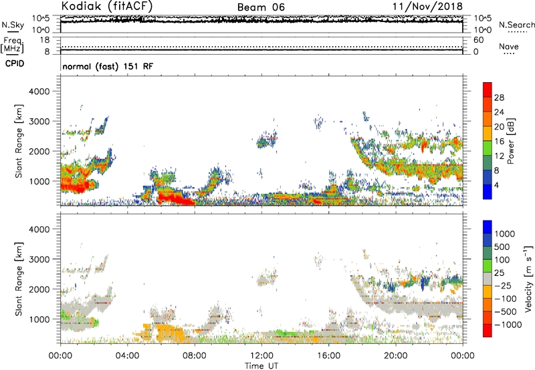Click the red bottom segment of Velocity color bar

click(x=488, y=331)
